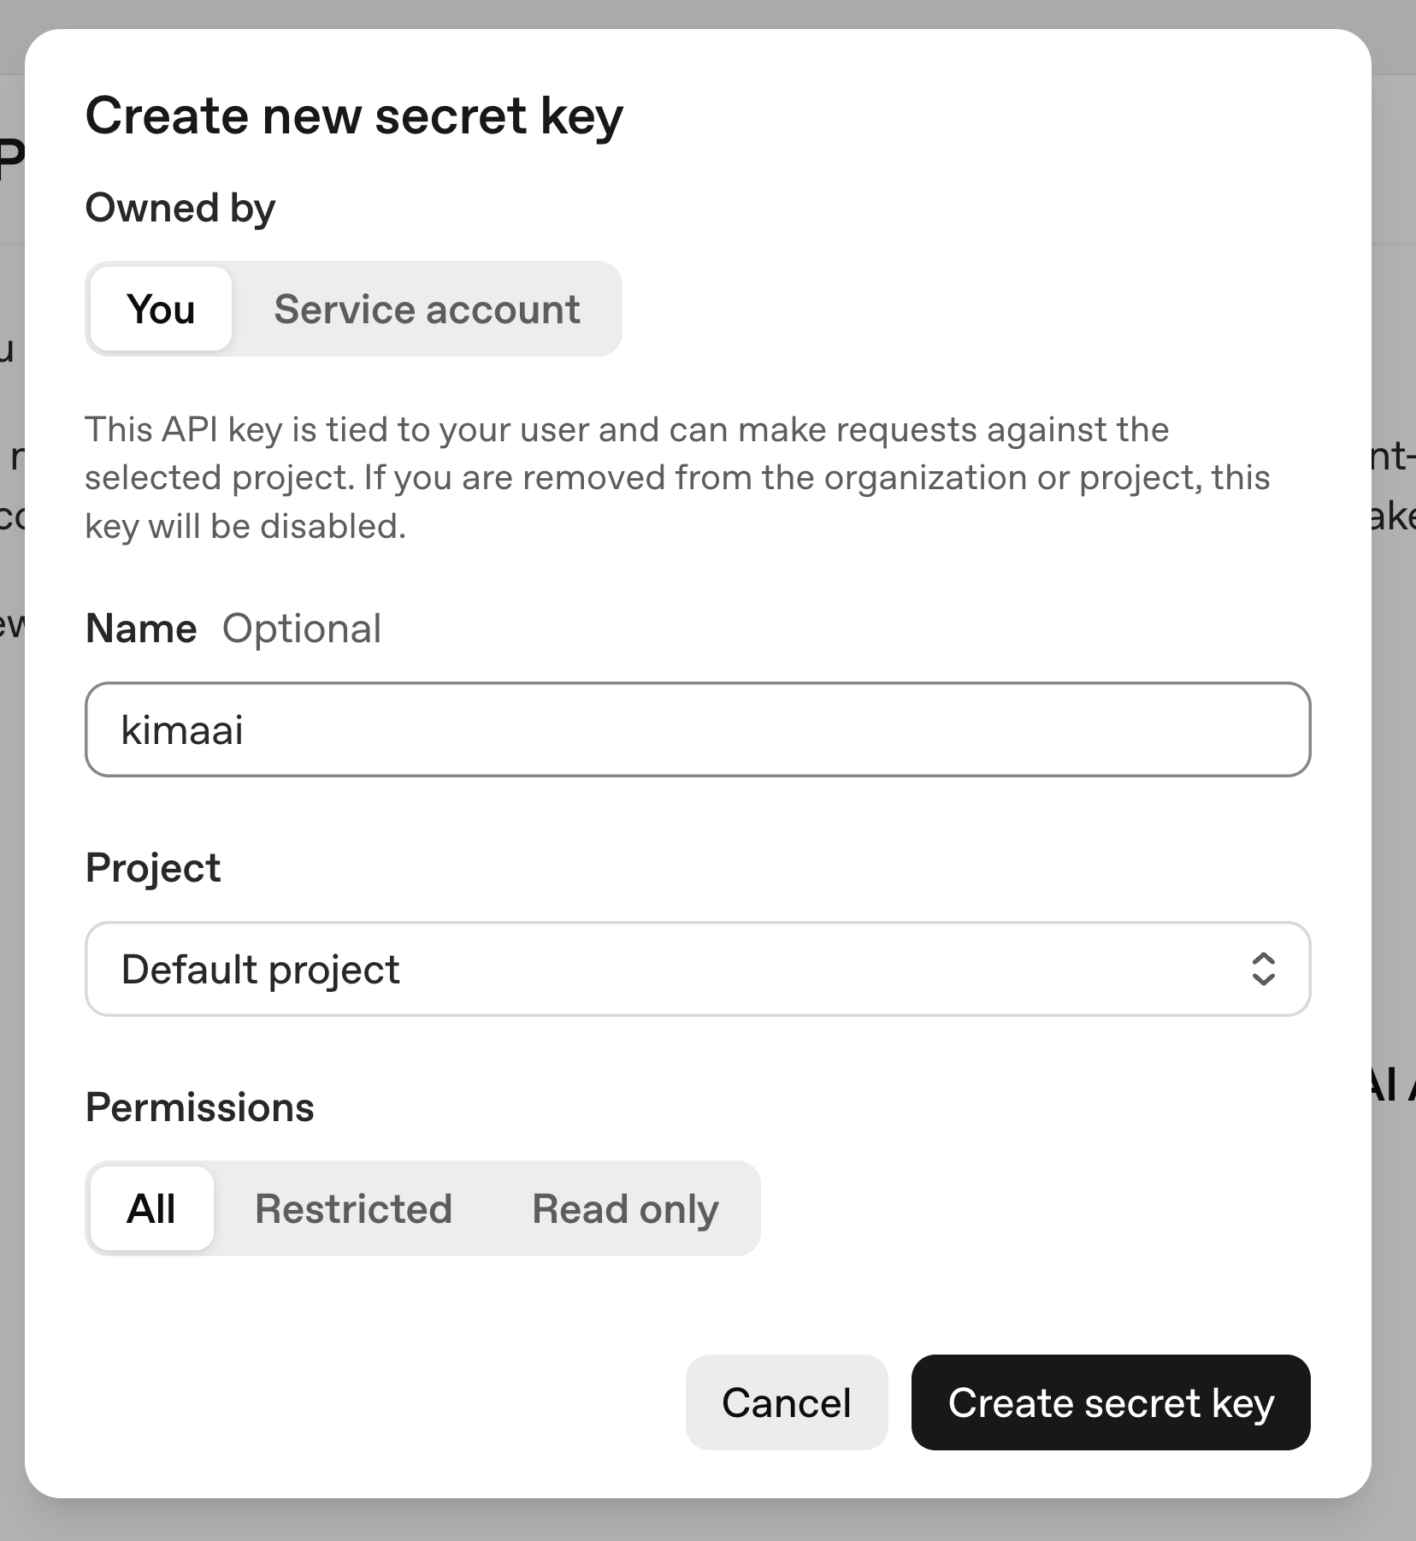The width and height of the screenshot is (1416, 1541).
Task: Set permissions to Read only
Action: click(625, 1208)
